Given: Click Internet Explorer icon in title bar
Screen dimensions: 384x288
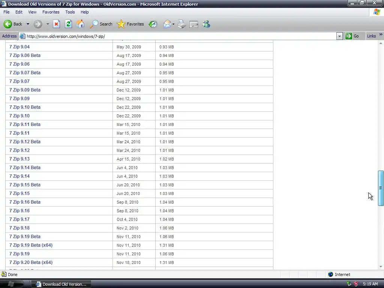Looking at the screenshot, I should coord(3,4).
